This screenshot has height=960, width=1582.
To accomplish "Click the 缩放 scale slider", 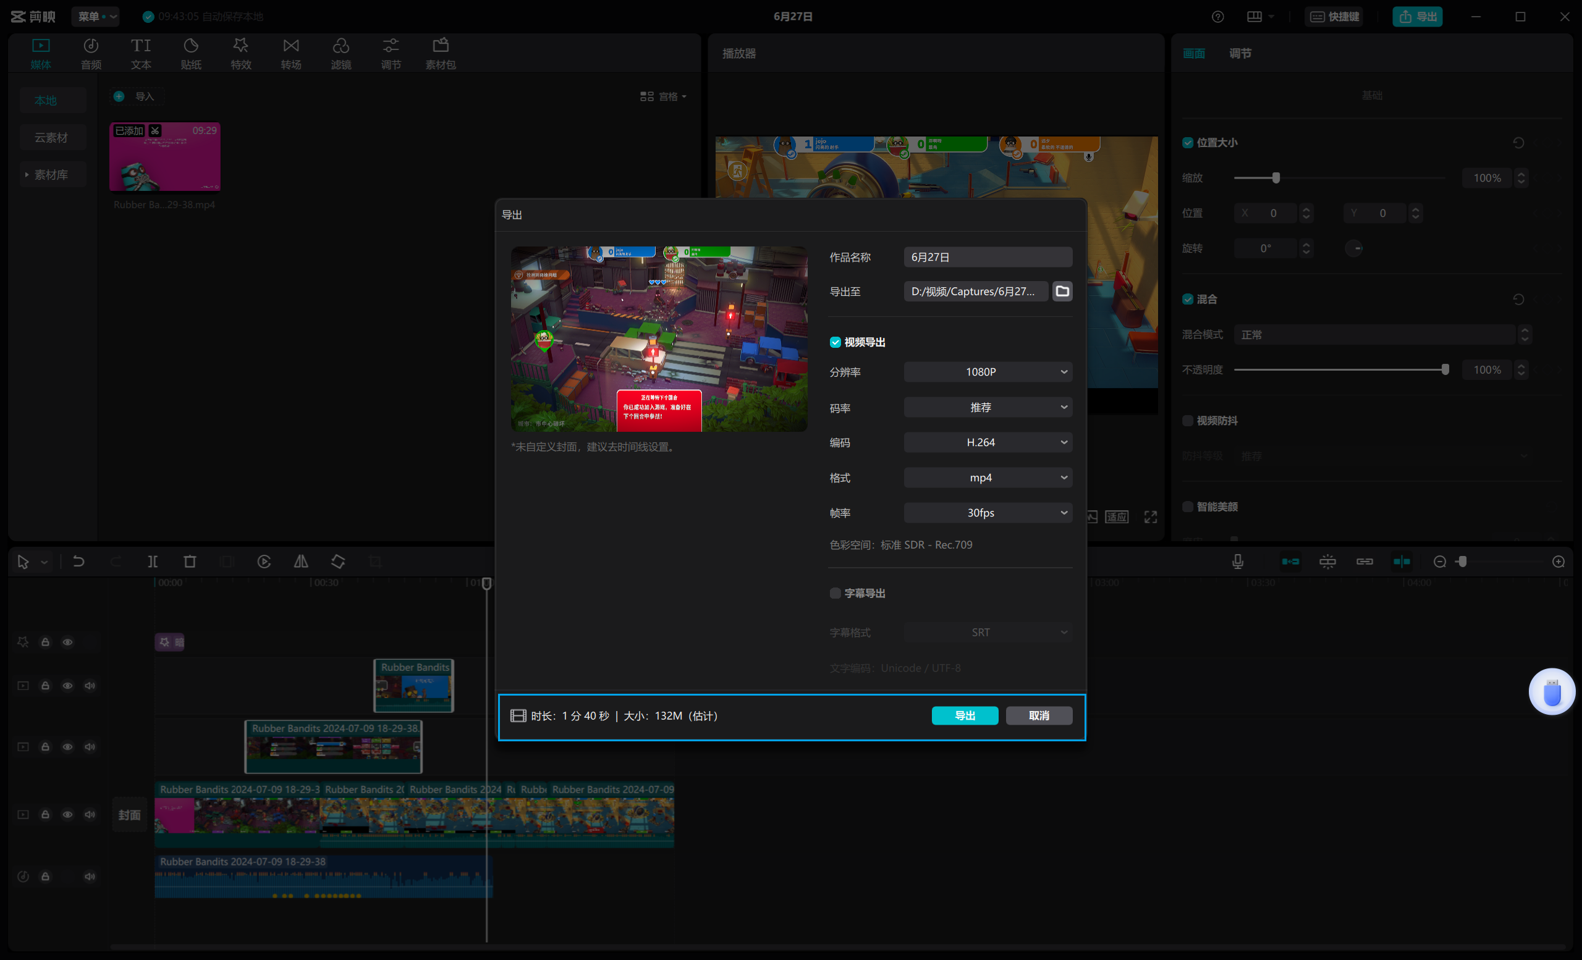I will tap(1339, 178).
